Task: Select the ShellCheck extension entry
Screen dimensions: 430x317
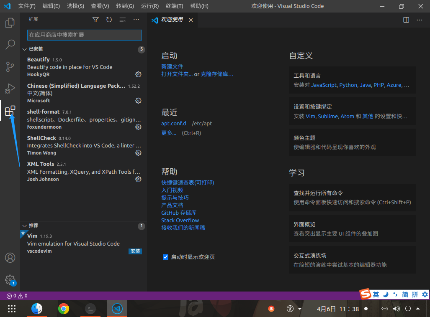Action: [x=83, y=145]
